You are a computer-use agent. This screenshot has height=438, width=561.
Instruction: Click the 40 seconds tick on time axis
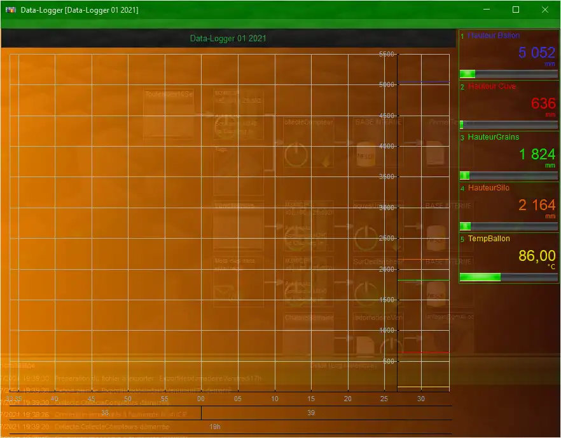pos(55,399)
